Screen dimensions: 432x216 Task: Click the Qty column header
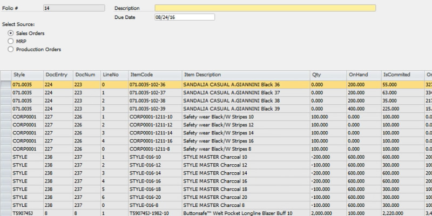[x=328, y=75]
